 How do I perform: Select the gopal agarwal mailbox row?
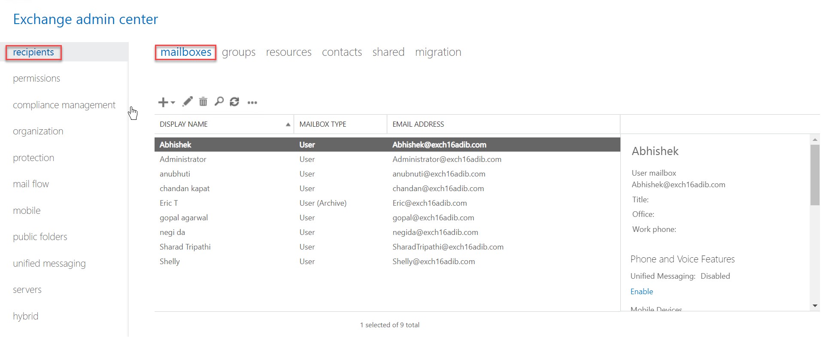[387, 218]
